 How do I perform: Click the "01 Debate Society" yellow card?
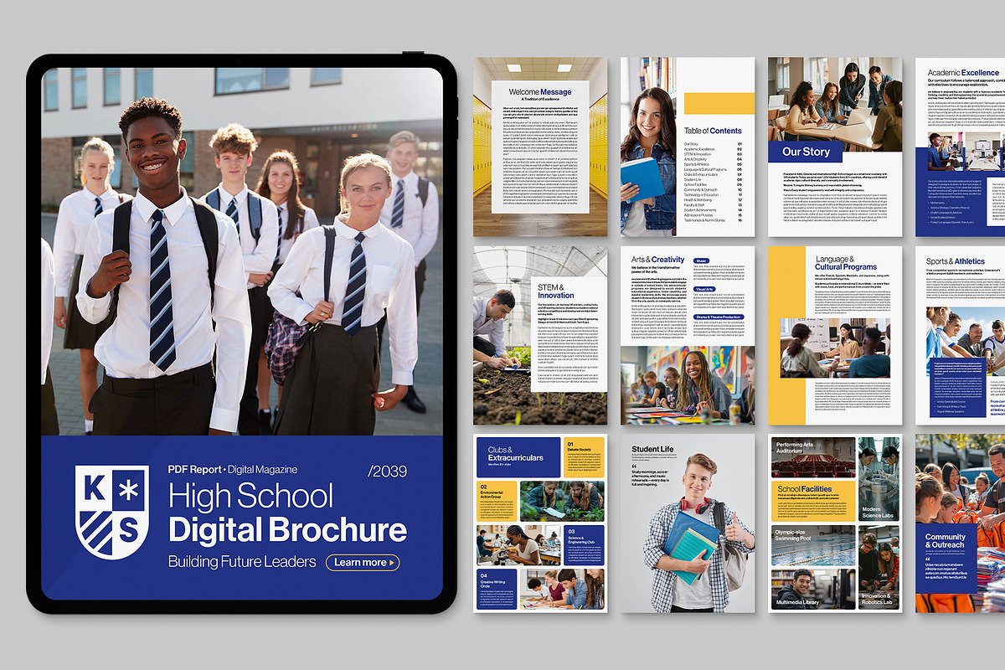click(584, 457)
